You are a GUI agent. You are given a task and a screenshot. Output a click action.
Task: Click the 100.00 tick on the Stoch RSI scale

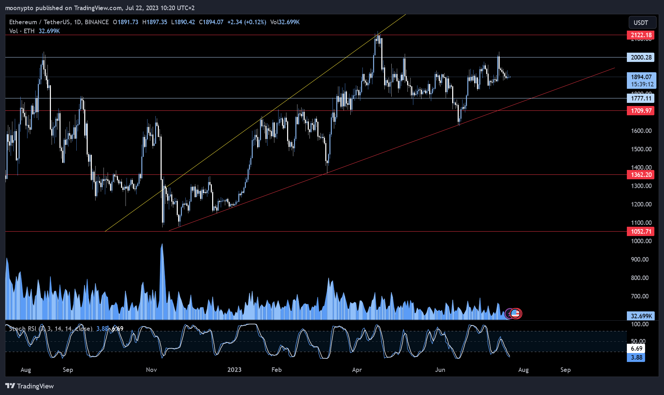tap(640, 324)
